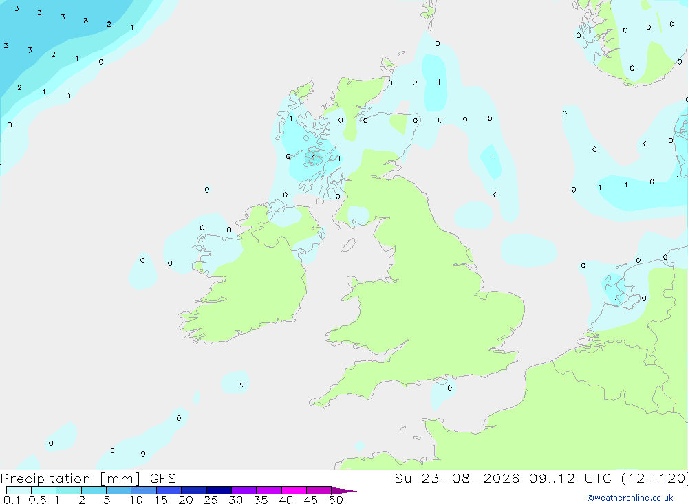The height and width of the screenshot is (504, 688).
Task: Pick the 35–40 mm violet legend swatch
Action: tap(269, 490)
